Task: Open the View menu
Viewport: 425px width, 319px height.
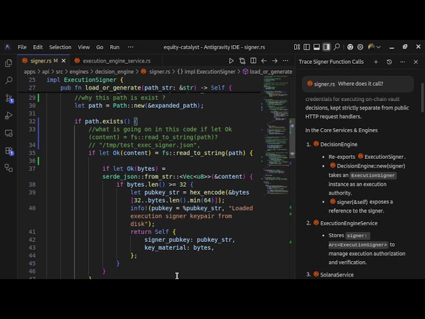Action: click(x=84, y=47)
